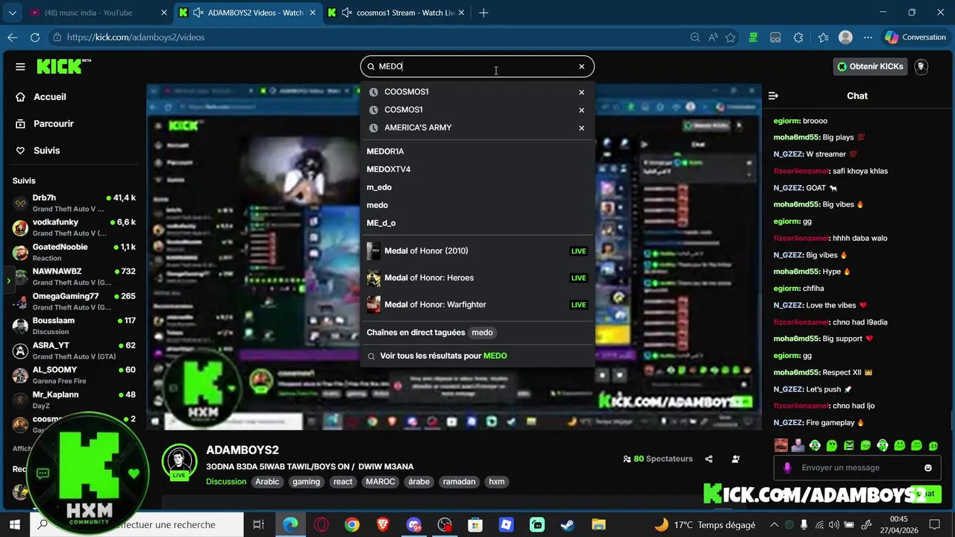Open followed channel Mr_Kaplann
Viewport: 955px width, 537px height.
[x=74, y=400]
